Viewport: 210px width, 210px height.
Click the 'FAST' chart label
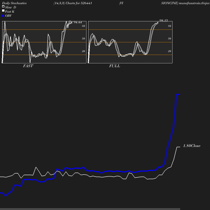[28, 66]
